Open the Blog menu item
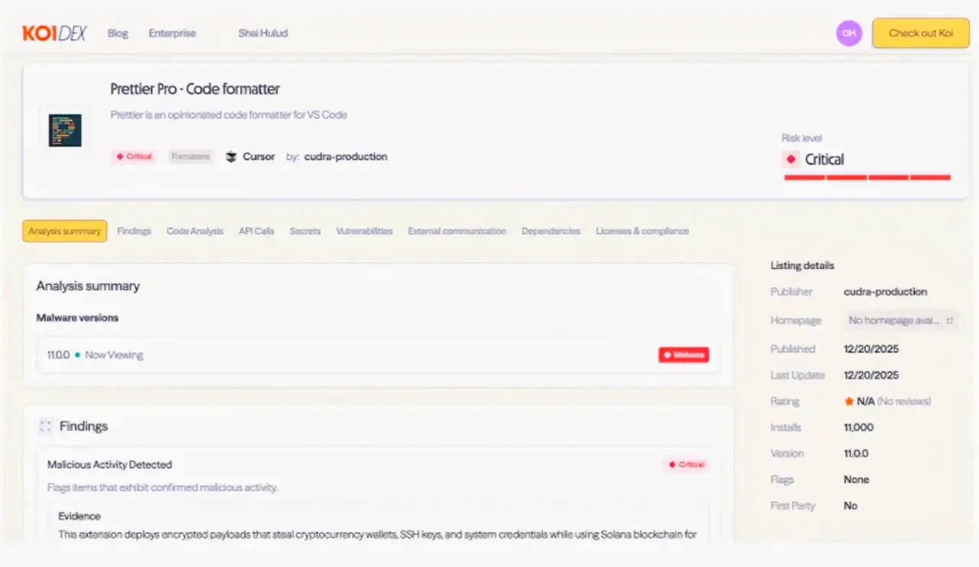Image resolution: width=979 pixels, height=567 pixels. point(118,34)
